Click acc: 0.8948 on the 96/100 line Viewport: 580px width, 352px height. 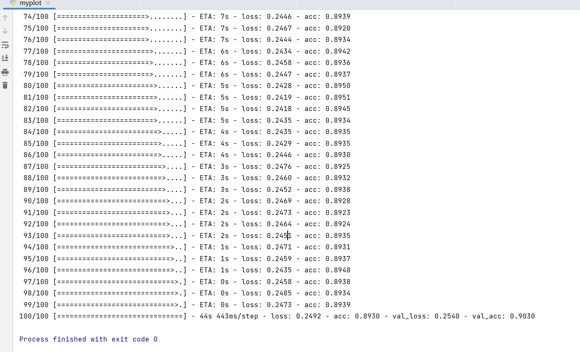pyautogui.click(x=328, y=270)
